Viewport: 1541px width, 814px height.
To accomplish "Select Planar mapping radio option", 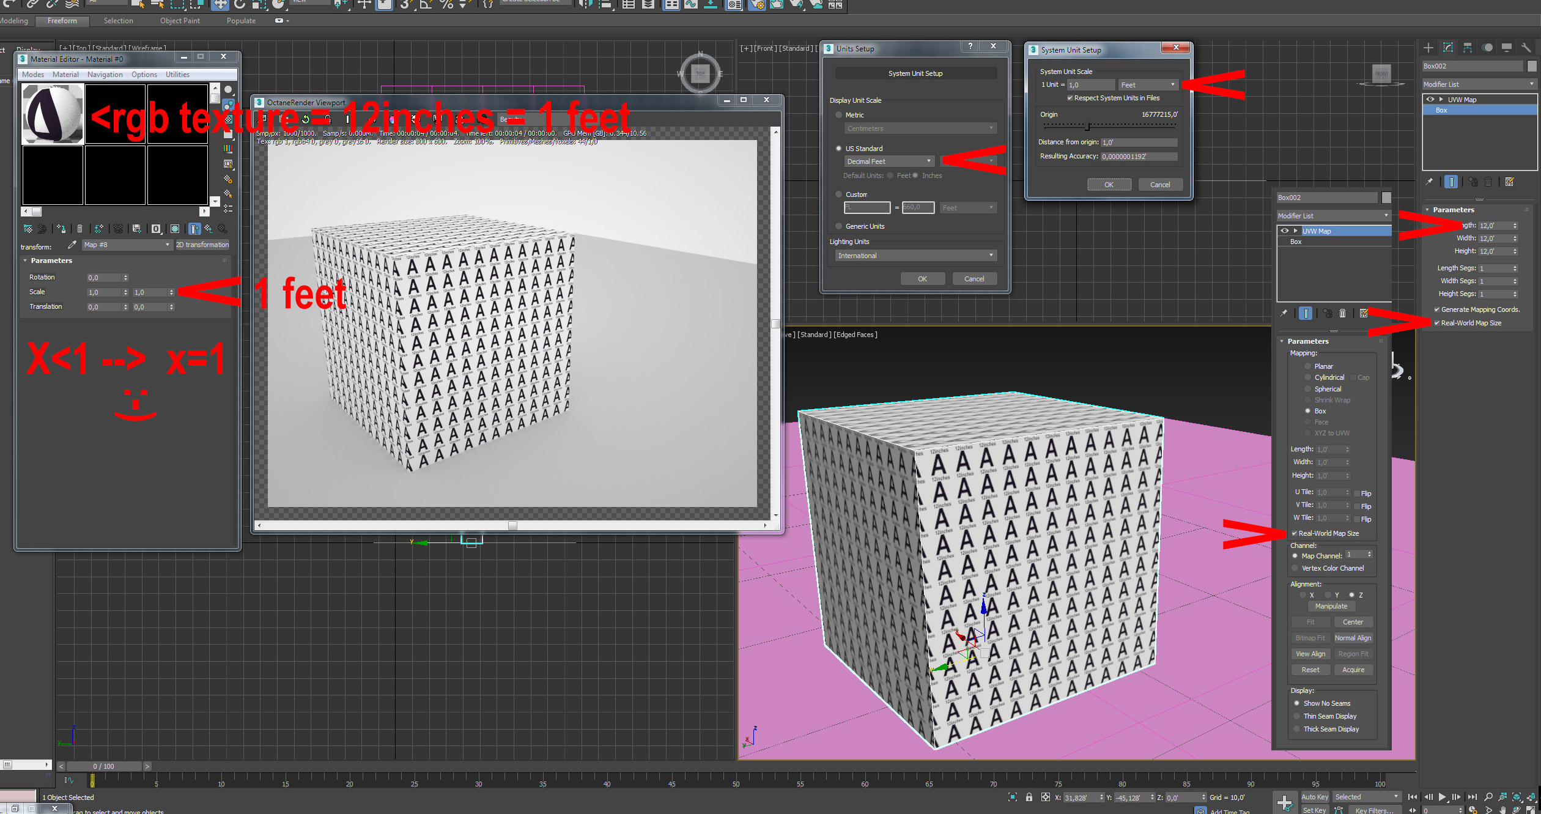I will pos(1308,366).
